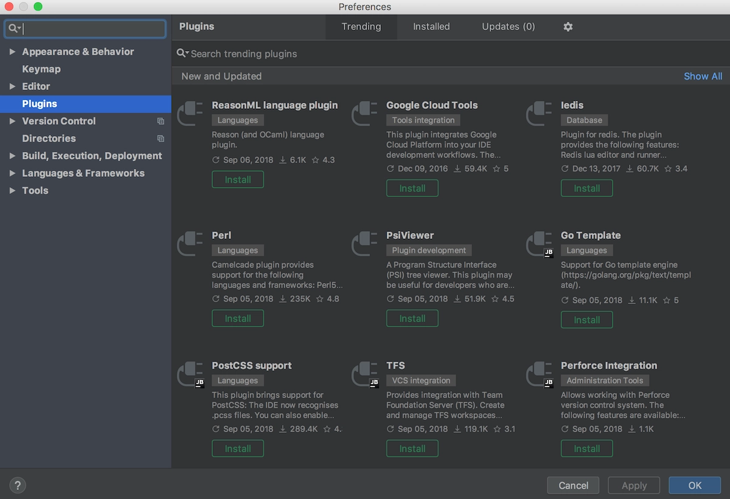Click the Administration Tools tag

click(605, 380)
